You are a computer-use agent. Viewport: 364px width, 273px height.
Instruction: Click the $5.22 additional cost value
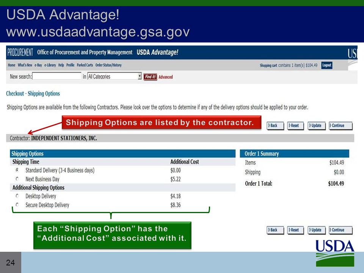(176, 179)
